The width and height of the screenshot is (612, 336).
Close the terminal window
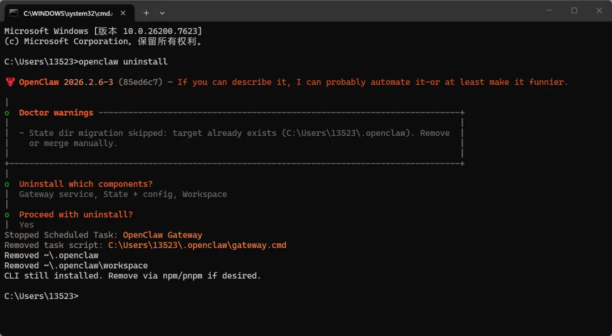point(600,11)
